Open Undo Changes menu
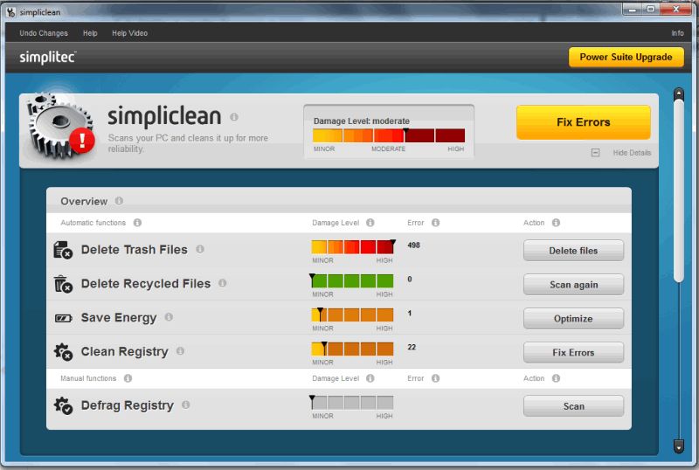 [x=44, y=33]
